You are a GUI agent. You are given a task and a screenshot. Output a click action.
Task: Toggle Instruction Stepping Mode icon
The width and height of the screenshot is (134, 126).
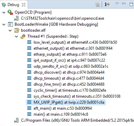tap(107, 4)
